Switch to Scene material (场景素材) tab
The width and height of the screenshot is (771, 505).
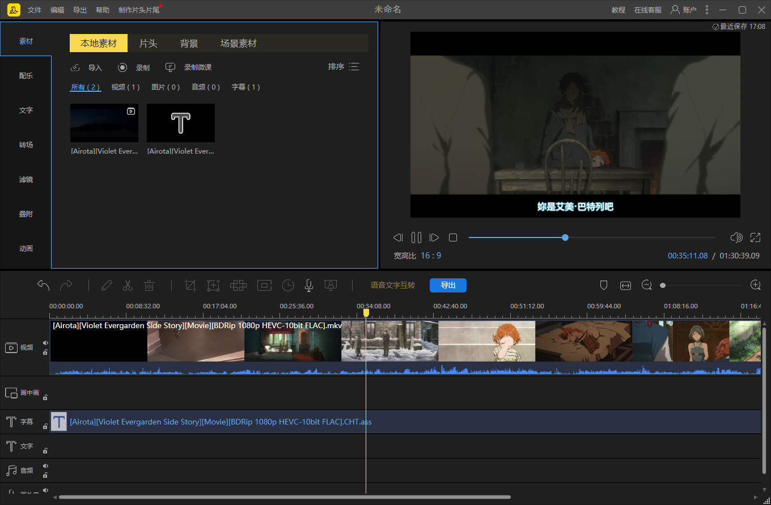pos(239,43)
